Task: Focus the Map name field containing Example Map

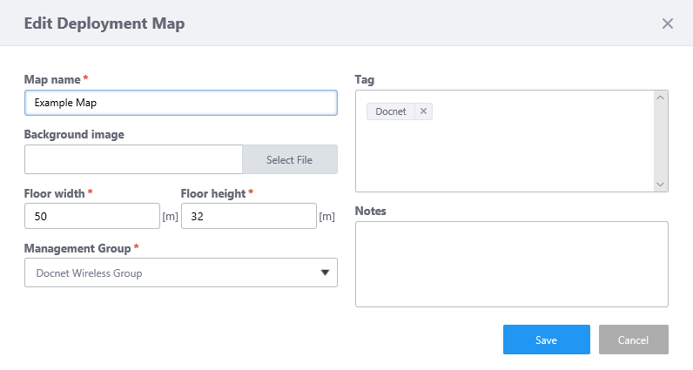Action: coord(180,103)
